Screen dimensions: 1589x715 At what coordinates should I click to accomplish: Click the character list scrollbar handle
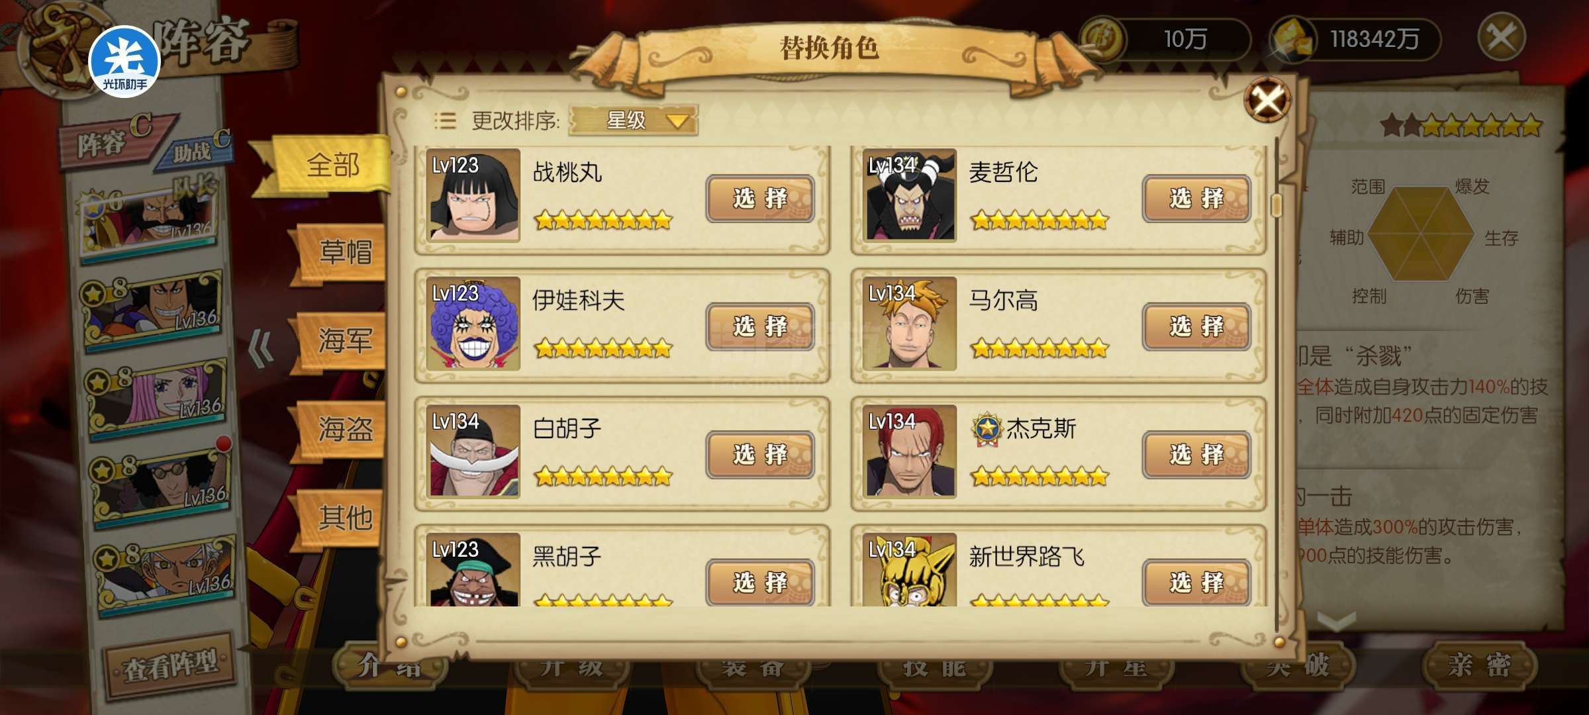(x=1276, y=205)
